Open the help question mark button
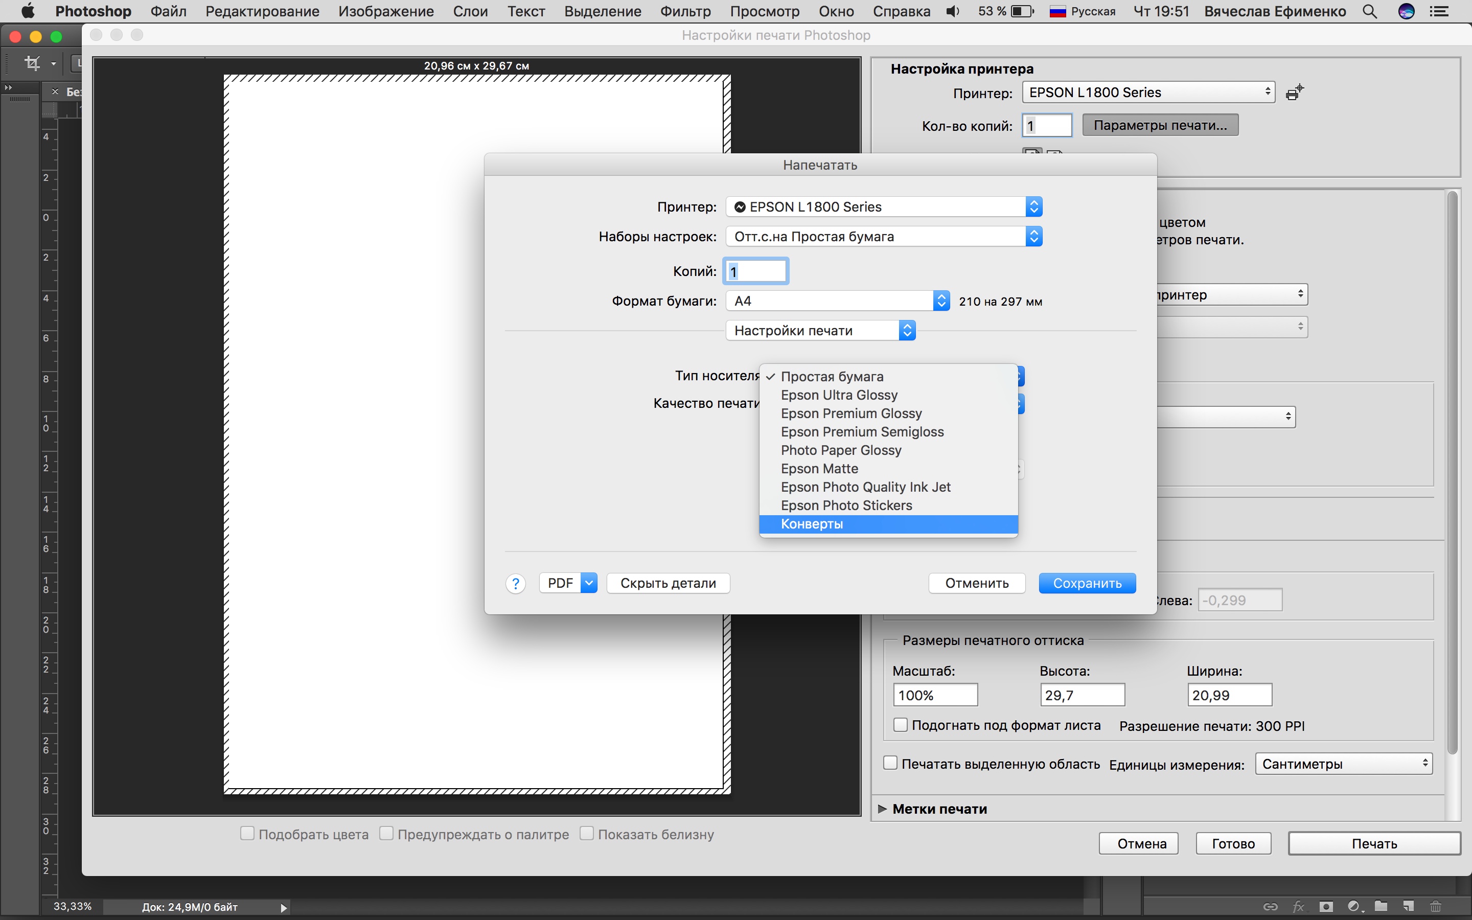1472x920 pixels. pos(515,584)
